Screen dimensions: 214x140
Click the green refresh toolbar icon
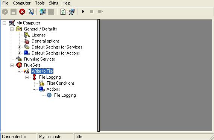63,12
